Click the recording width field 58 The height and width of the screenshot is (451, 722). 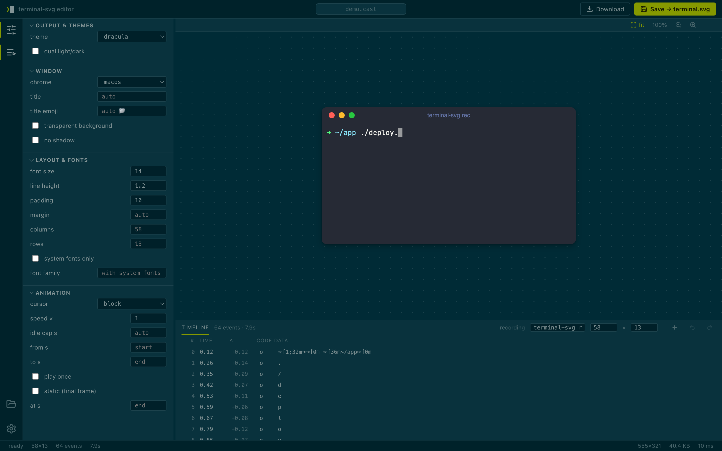[x=604, y=327]
